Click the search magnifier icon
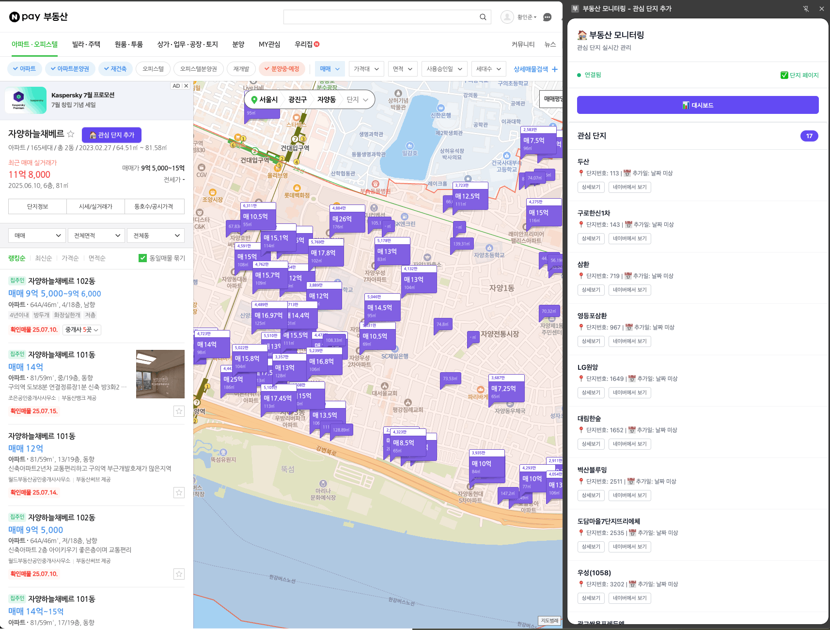The width and height of the screenshot is (830, 630). (x=483, y=17)
